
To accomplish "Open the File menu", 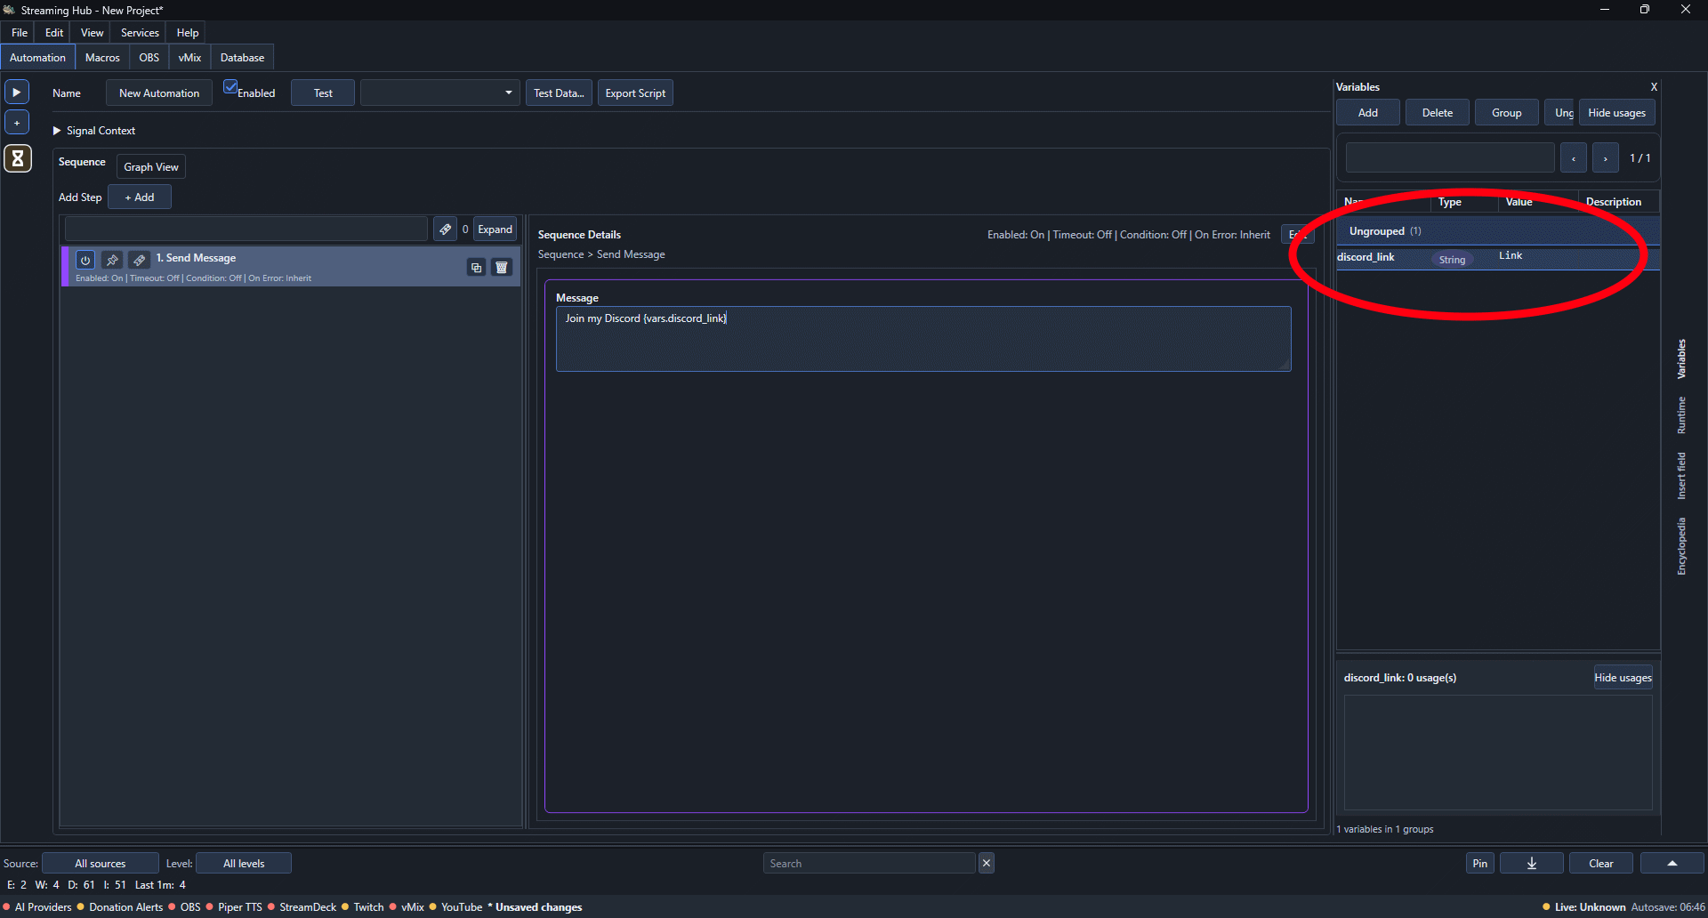I will click(x=20, y=32).
